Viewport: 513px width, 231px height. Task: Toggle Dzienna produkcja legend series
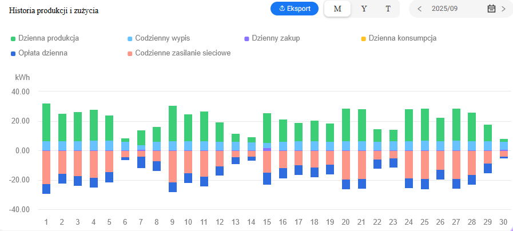48,38
